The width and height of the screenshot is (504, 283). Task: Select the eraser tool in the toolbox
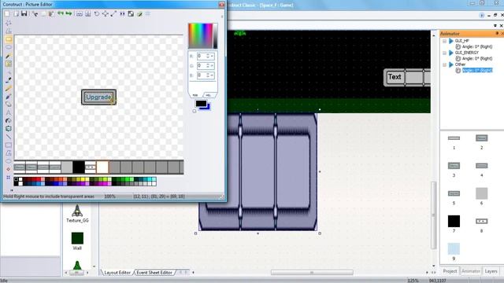(x=9, y=105)
